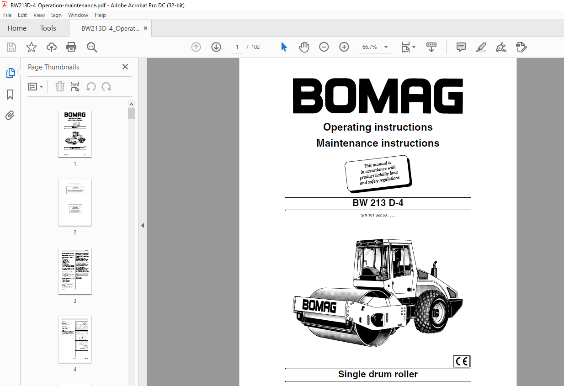Image resolution: width=564 pixels, height=386 pixels.
Task: Rotate pages counterclockwise
Action: 91,86
